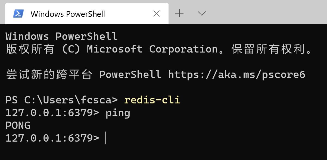The image size is (327, 160).
Task: Click the ping command text
Action: (118, 113)
